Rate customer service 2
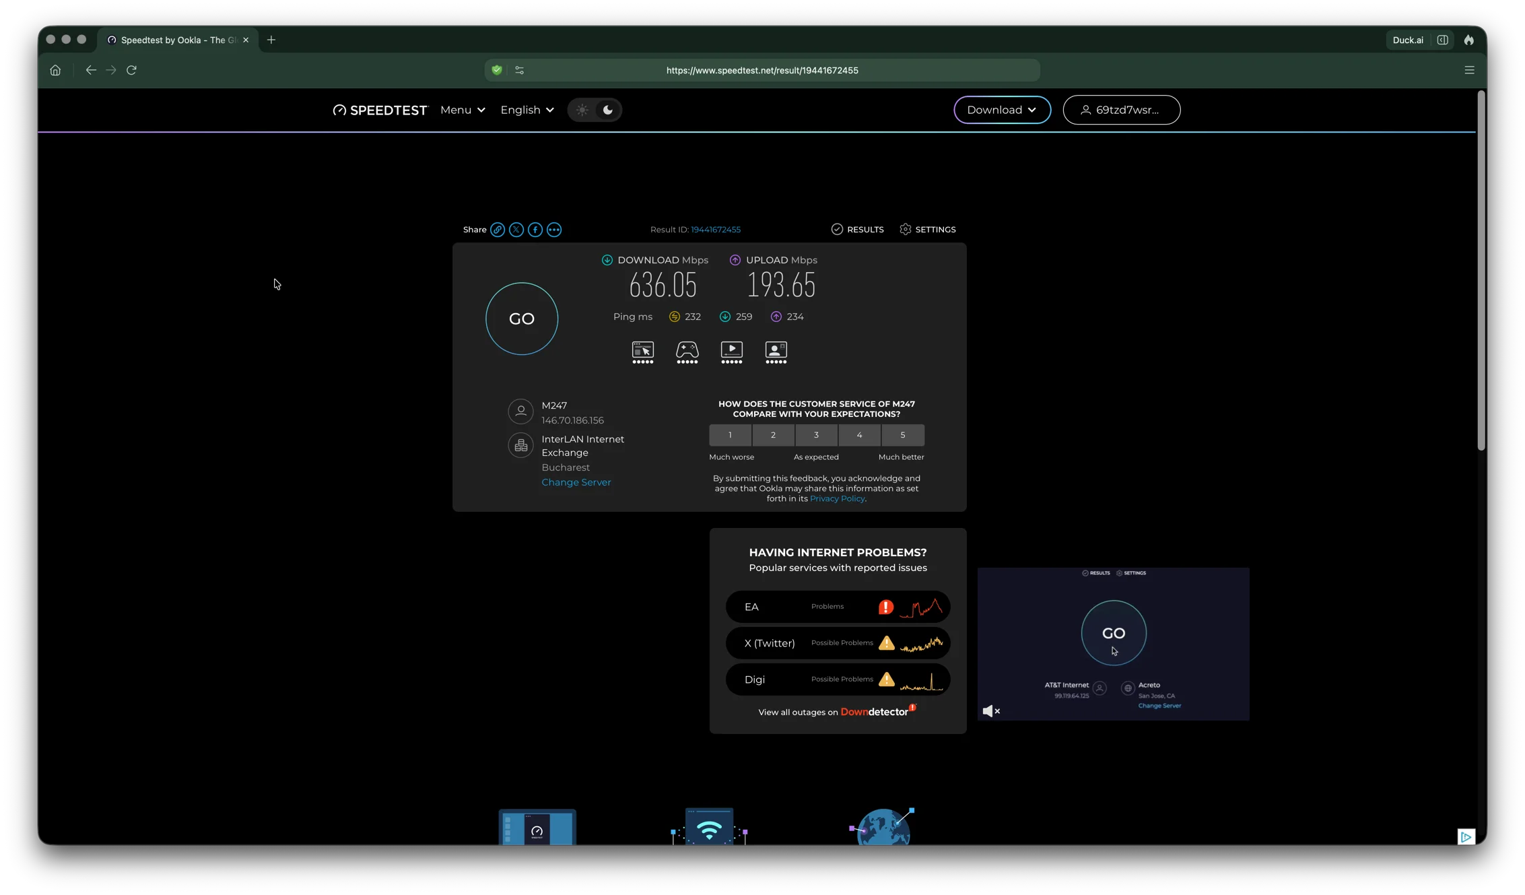Viewport: 1525px width, 895px height. (773, 435)
